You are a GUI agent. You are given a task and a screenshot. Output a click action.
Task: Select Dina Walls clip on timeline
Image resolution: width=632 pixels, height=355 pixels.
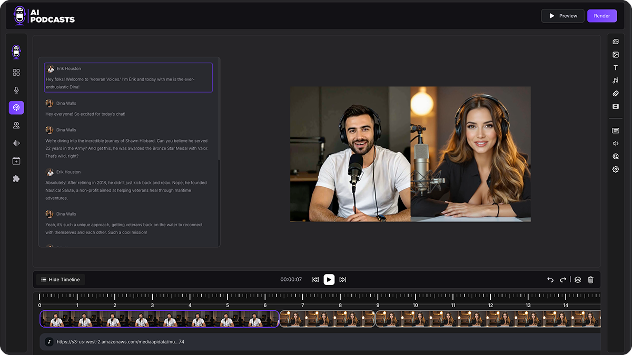[327, 319]
